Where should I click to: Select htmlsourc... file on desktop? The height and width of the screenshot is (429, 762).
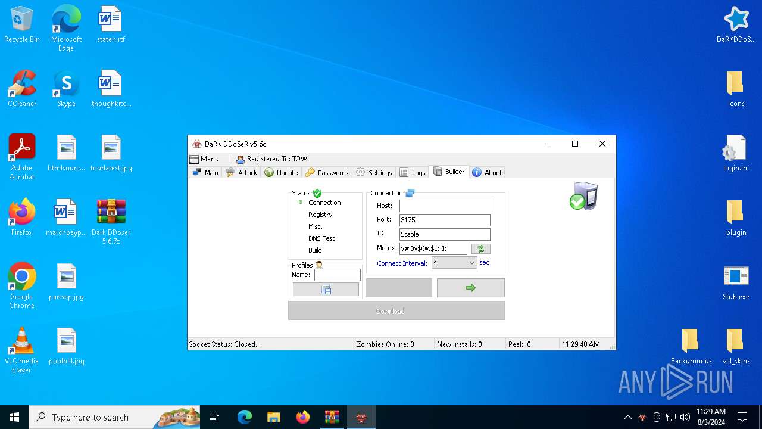point(66,154)
